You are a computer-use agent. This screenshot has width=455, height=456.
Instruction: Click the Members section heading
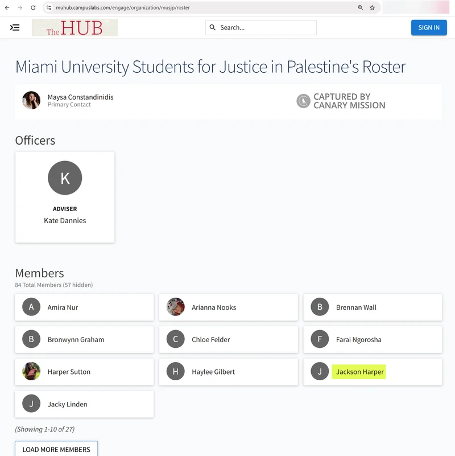tap(39, 273)
